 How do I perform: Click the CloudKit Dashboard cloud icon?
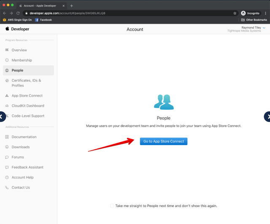(x=7, y=106)
